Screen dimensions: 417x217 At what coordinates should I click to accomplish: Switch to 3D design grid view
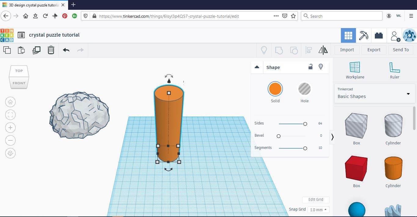click(348, 35)
